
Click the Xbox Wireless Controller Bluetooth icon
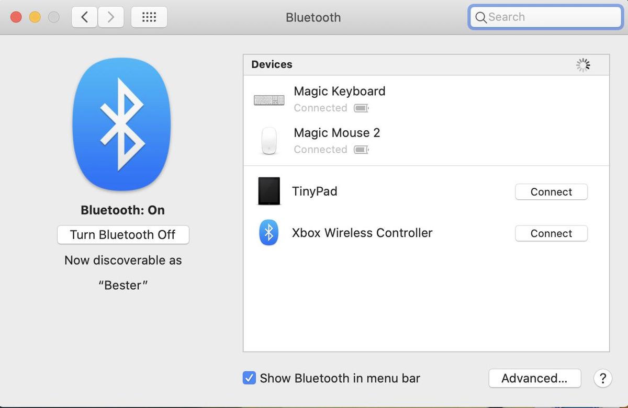(x=269, y=233)
